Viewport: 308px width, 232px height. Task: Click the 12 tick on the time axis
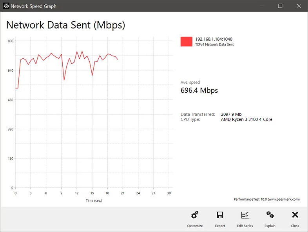pos(76,193)
